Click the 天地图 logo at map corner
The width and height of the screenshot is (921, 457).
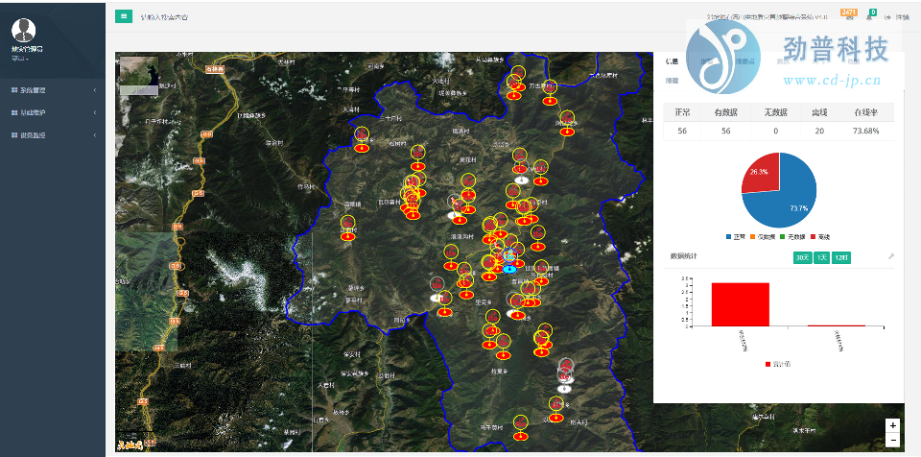(130, 445)
